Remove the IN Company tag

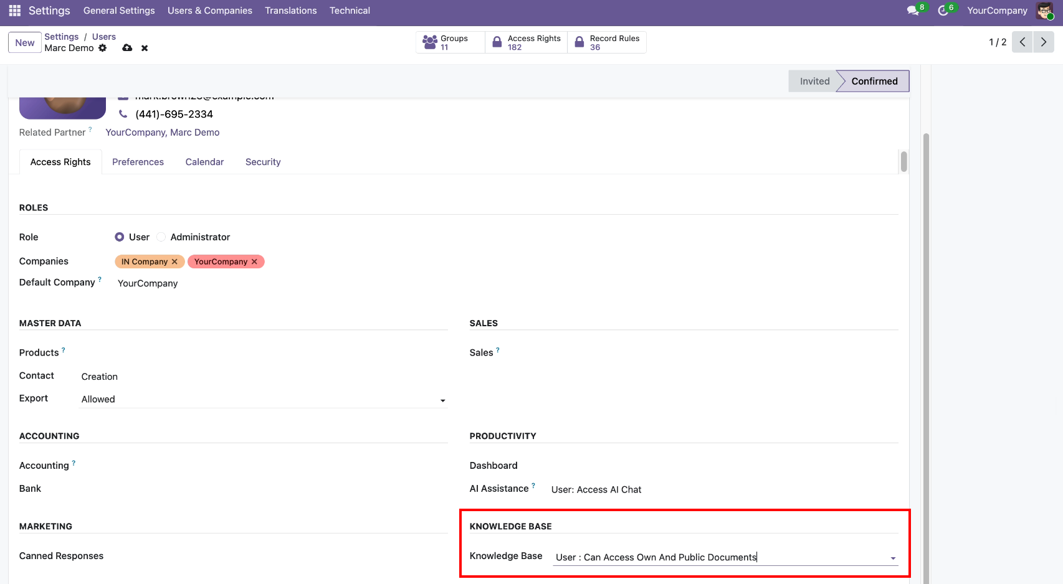click(x=174, y=262)
